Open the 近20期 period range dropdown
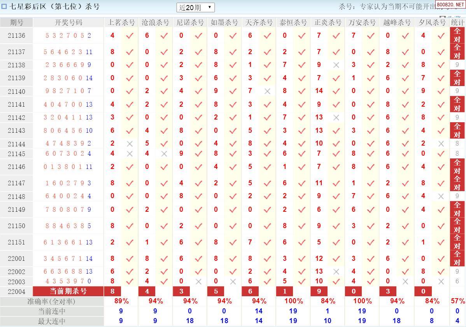466x327 pixels. (195, 7)
